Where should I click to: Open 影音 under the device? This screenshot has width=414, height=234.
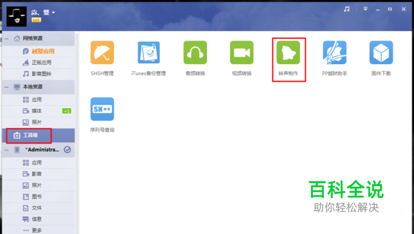tap(38, 174)
